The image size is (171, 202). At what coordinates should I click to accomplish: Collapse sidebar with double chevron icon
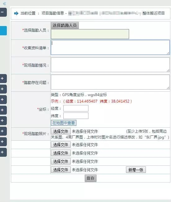5,4
